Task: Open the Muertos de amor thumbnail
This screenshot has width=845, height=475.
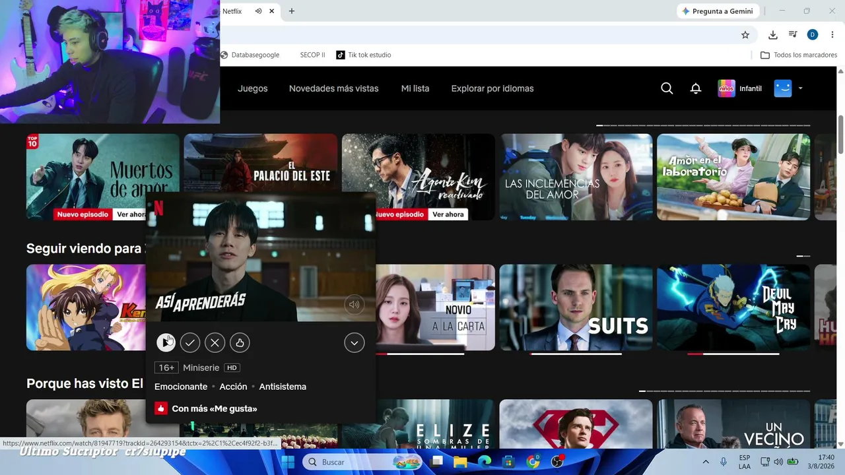Action: pos(103,177)
